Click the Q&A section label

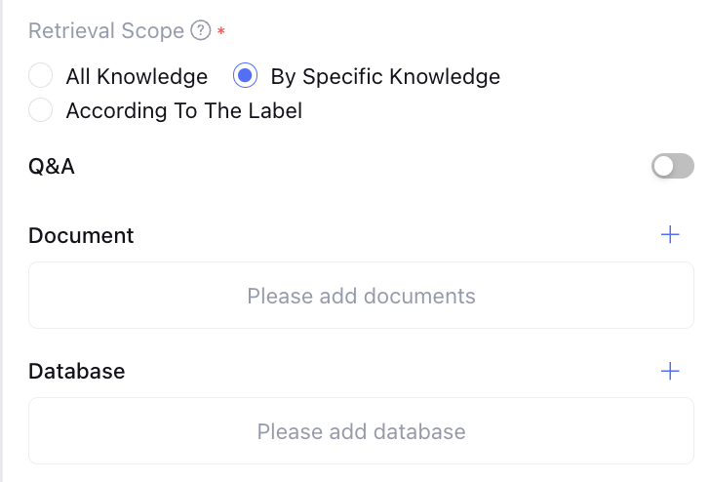(52, 167)
